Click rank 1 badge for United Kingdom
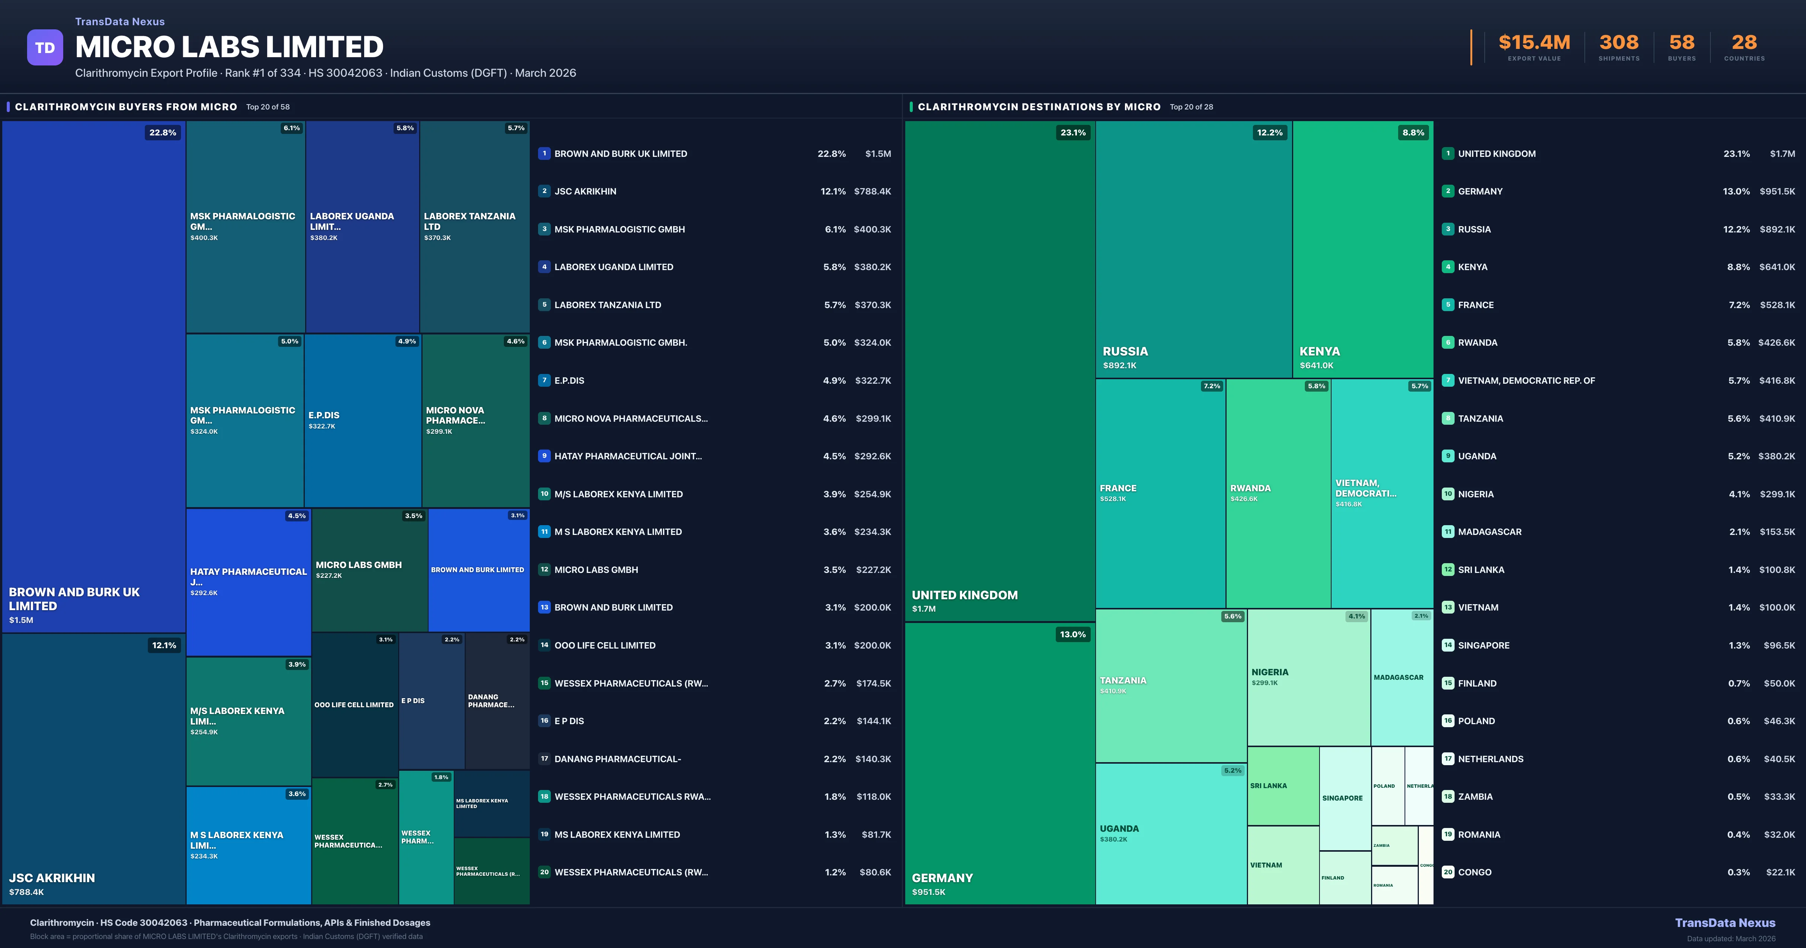1806x948 pixels. click(1448, 153)
